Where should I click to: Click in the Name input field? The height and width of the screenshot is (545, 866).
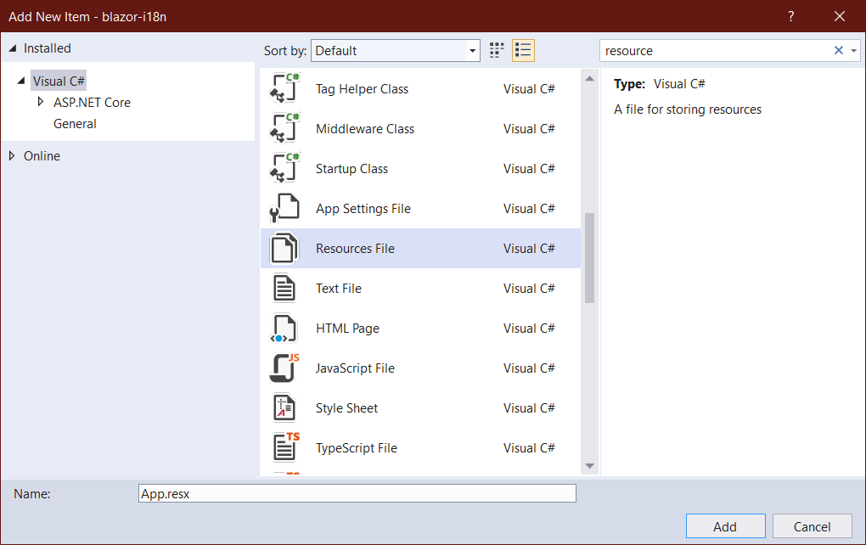click(357, 493)
